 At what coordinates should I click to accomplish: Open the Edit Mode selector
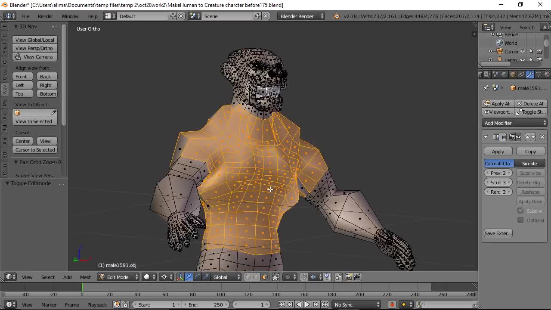[118, 277]
